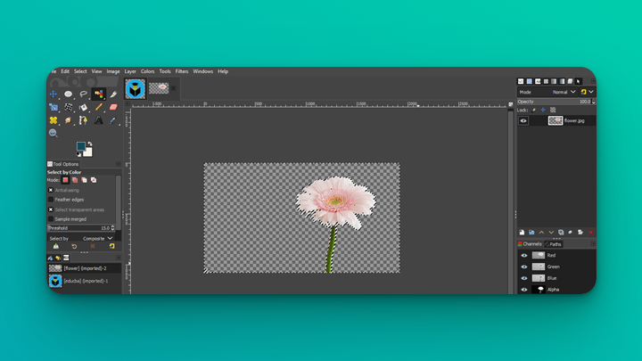
Task: Open the layer Mode dropdown showing Normal
Action: [x=562, y=92]
